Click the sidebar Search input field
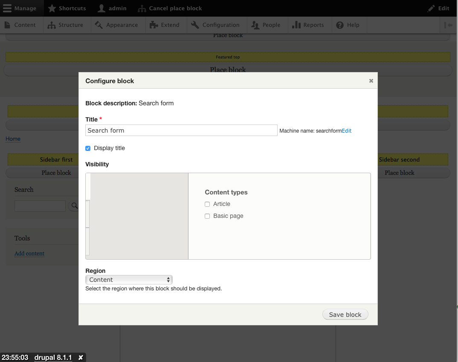This screenshot has width=458, height=362. point(40,206)
